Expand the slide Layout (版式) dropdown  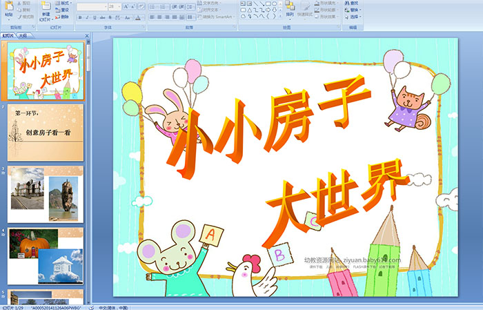(63, 3)
